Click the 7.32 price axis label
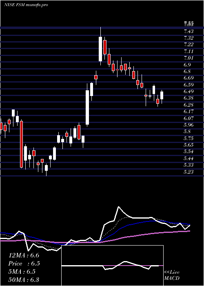The width and height of the screenshot is (204, 286). pos(188,38)
